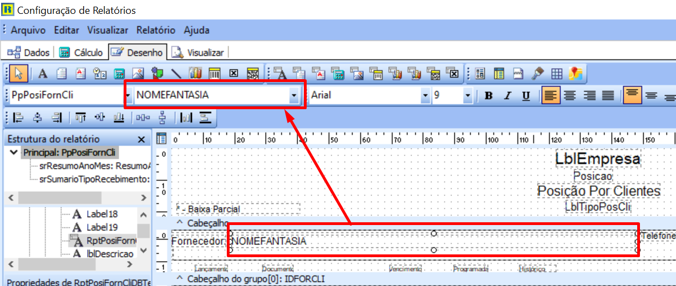This screenshot has height=286, width=676.
Task: Open the font size 9 dropdown
Action: [x=467, y=95]
